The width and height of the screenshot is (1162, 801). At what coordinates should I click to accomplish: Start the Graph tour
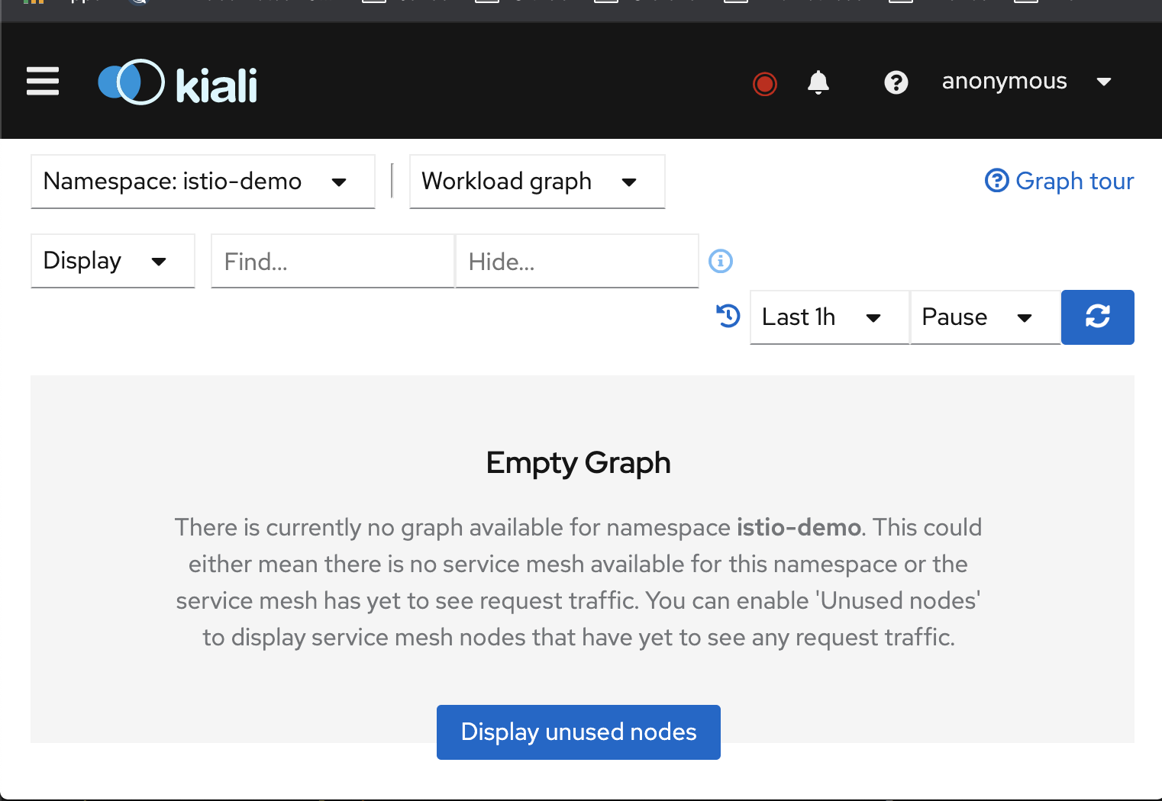coord(1060,181)
